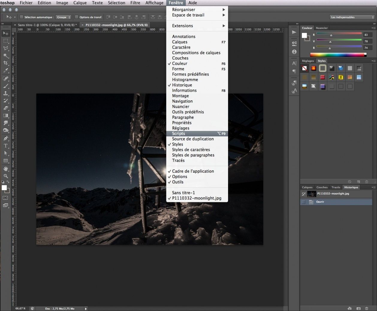Select the Crop tool in toolbar
The image size is (377, 311).
6,63
